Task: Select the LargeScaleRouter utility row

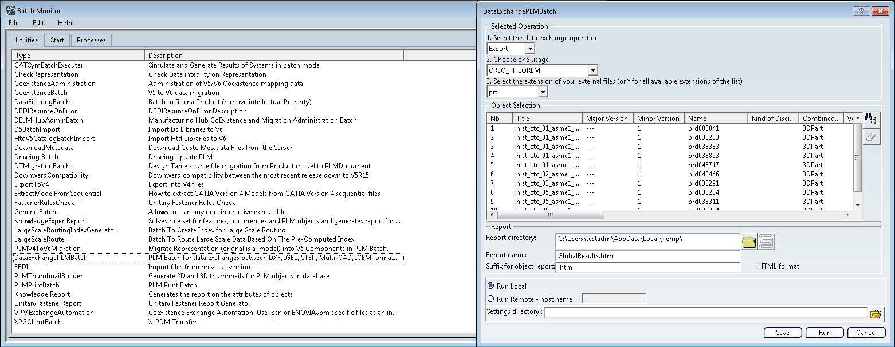Action: pyautogui.click(x=208, y=239)
